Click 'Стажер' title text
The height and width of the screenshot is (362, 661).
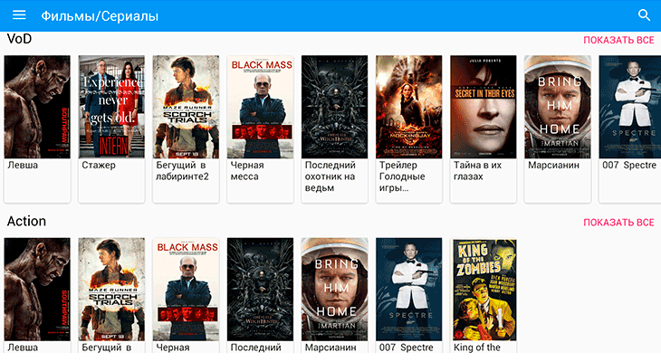tap(99, 166)
